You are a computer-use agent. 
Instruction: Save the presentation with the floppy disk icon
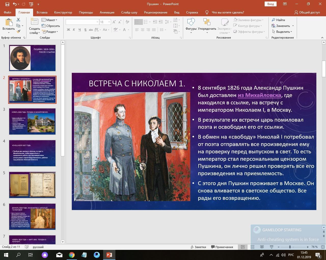pos(7,4)
